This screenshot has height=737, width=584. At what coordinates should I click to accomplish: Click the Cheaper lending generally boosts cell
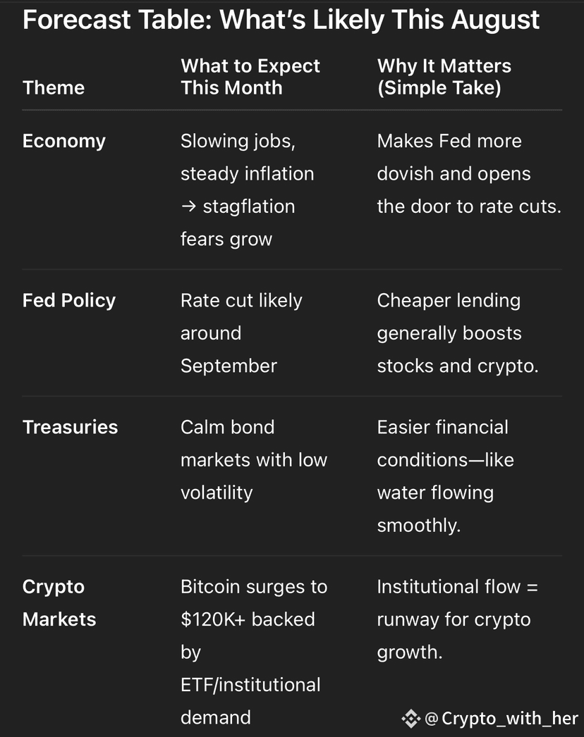pos(458,333)
